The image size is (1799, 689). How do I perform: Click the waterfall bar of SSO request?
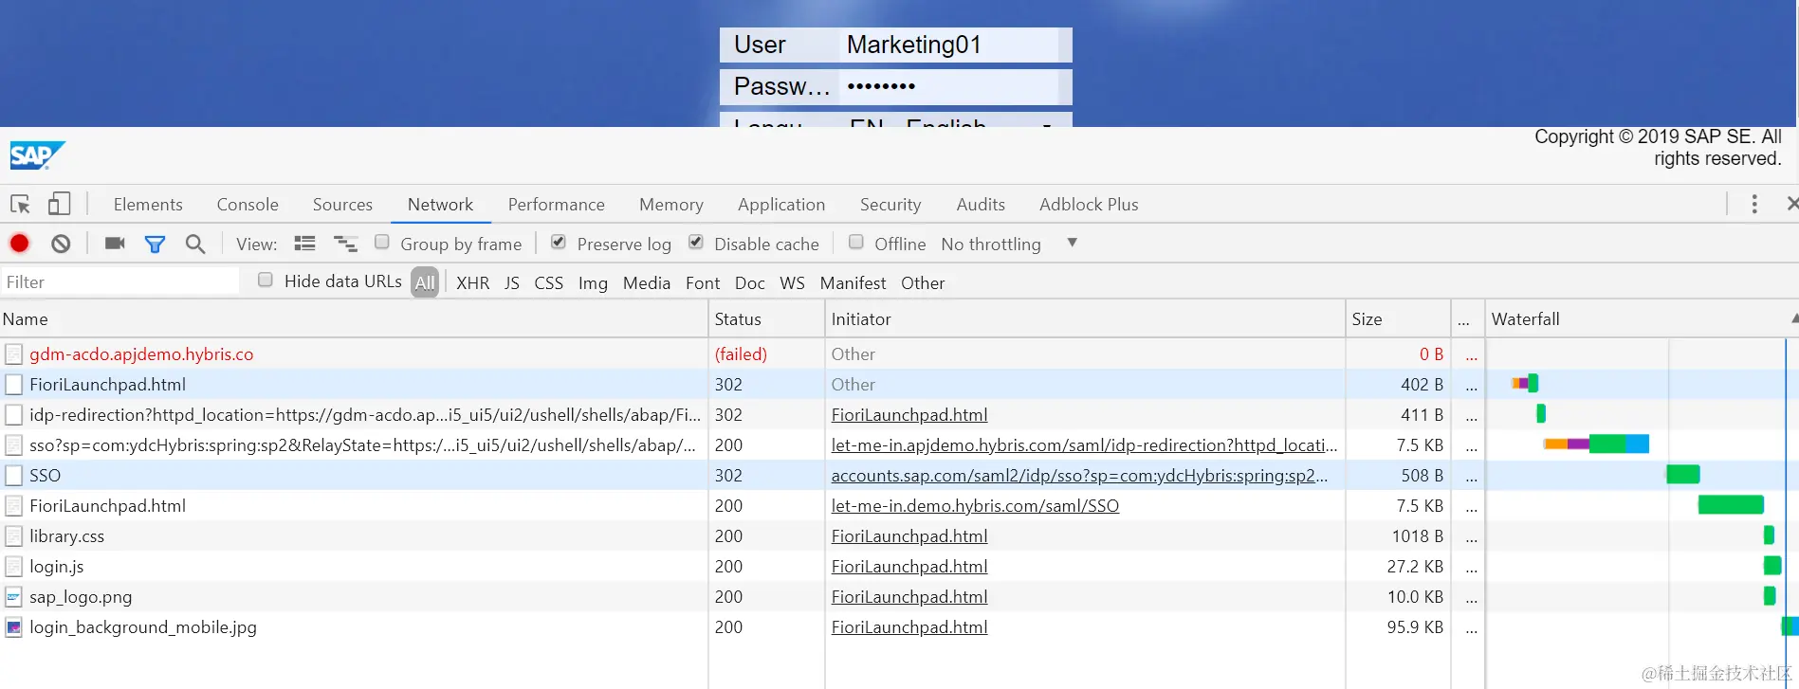(x=1682, y=475)
